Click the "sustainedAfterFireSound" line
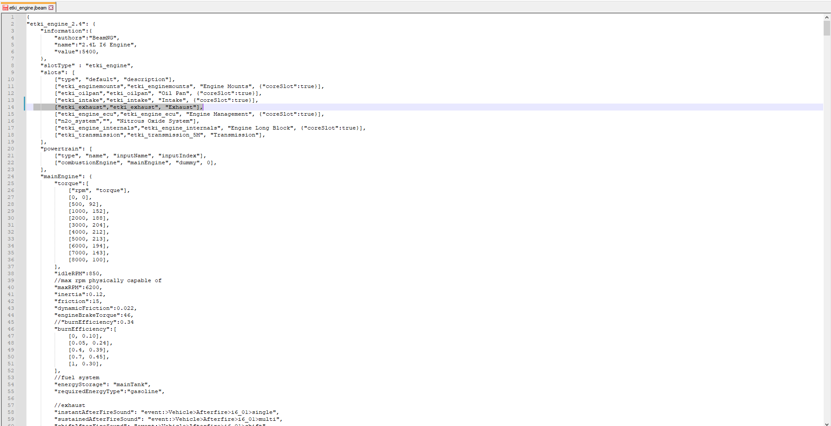The width and height of the screenshot is (831, 426). tap(169, 419)
